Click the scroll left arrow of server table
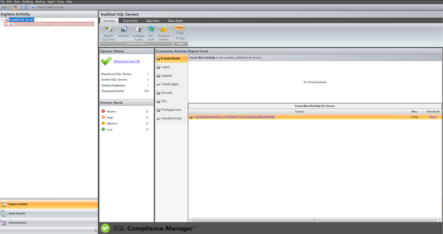The image size is (443, 234). click(x=191, y=219)
